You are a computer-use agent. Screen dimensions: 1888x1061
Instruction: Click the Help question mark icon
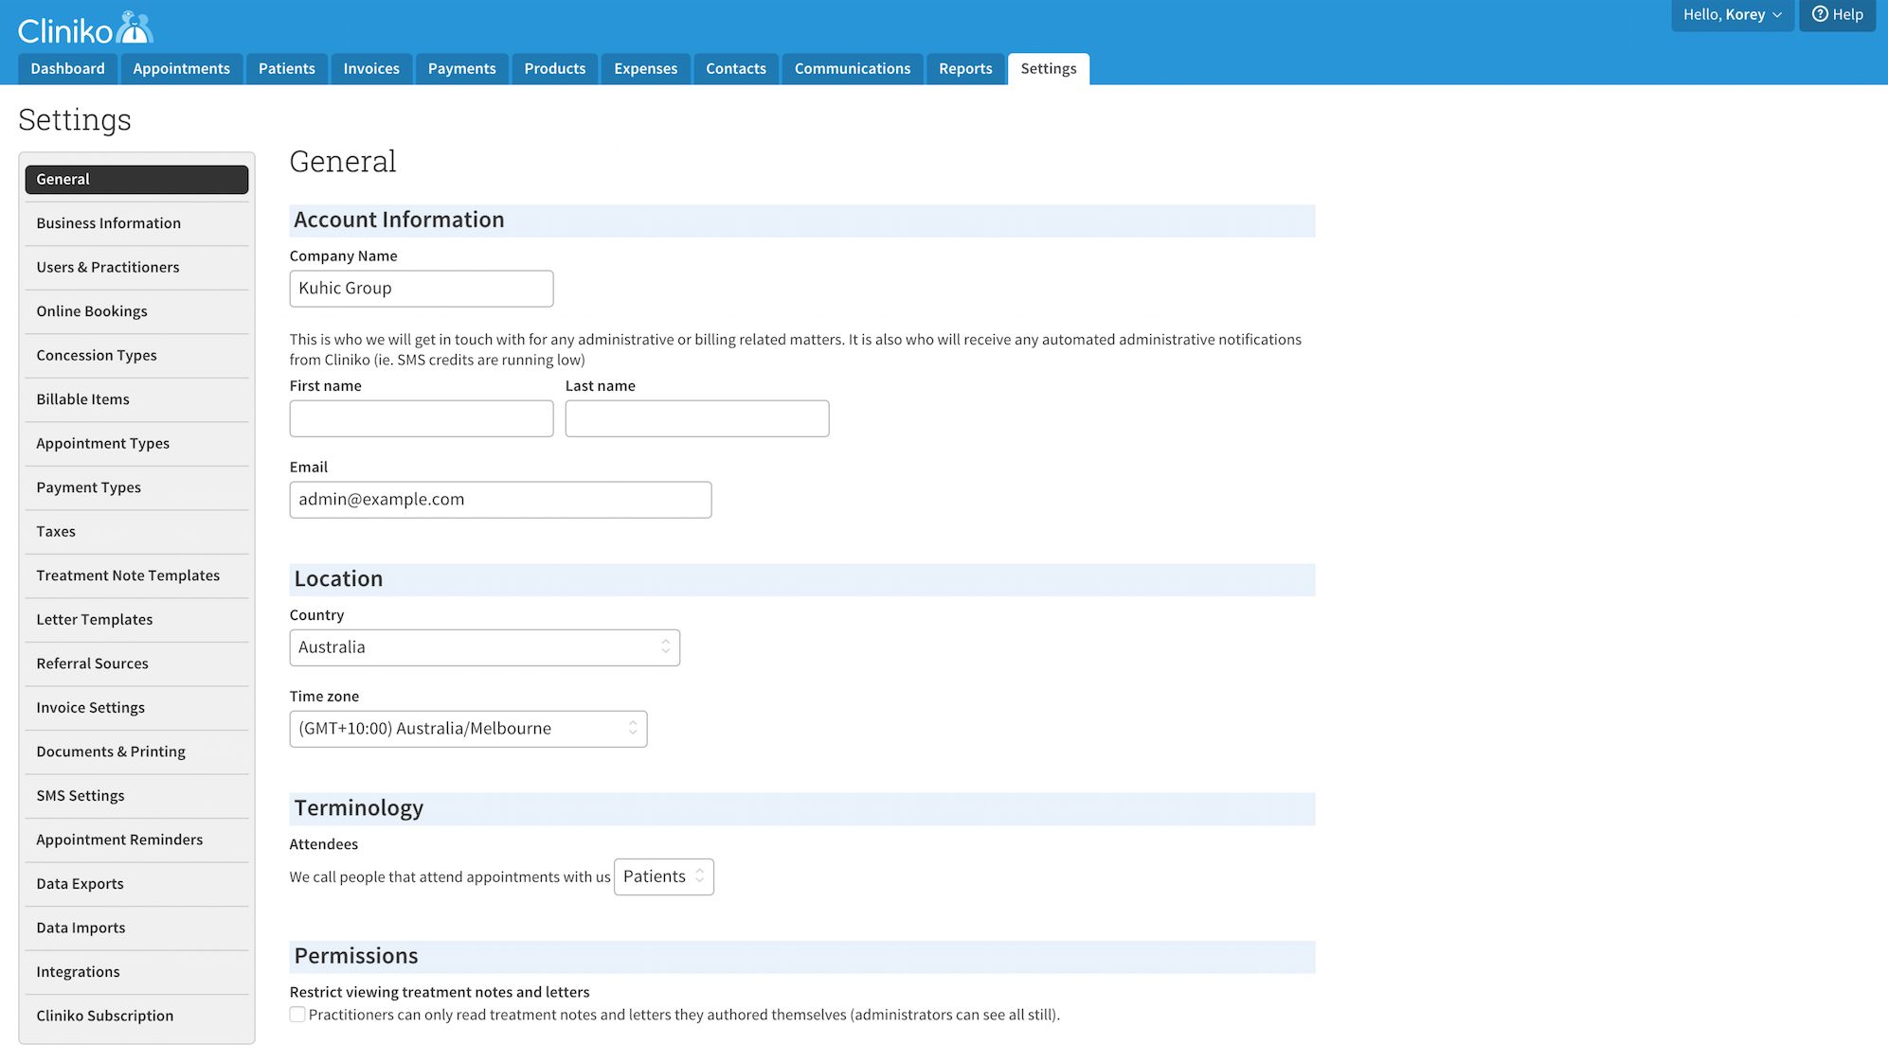pos(1820,14)
